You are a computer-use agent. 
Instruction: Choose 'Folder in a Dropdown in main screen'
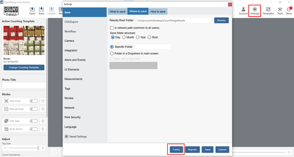112,54
